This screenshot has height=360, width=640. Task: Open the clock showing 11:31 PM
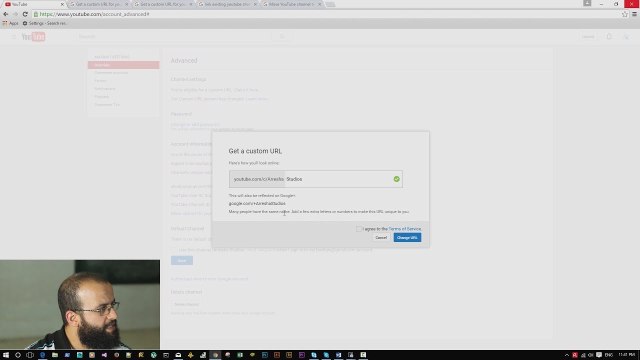(x=626, y=355)
